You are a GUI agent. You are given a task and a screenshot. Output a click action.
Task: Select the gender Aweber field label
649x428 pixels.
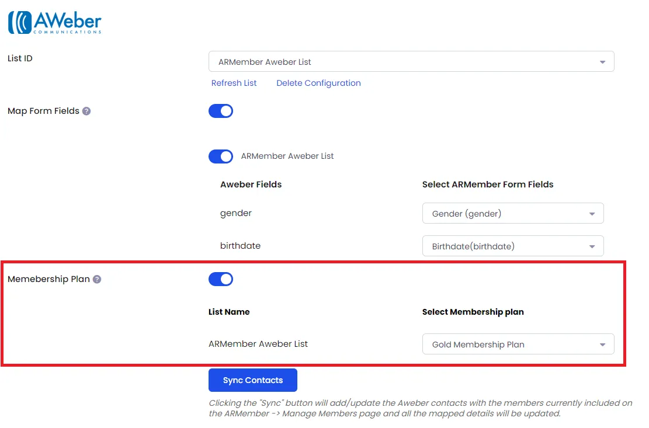click(x=236, y=213)
